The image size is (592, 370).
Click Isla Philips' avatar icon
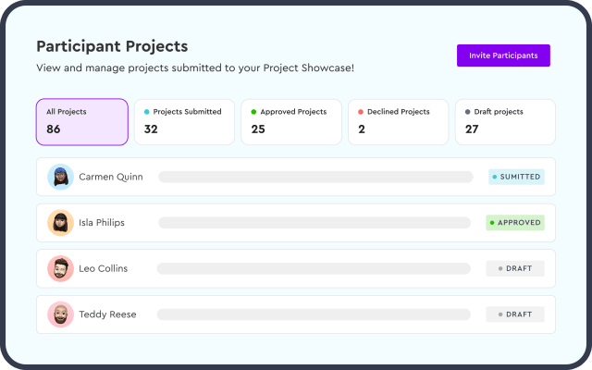pyautogui.click(x=60, y=223)
